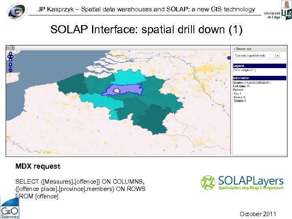Click the first toolbar icon above the map
Viewport: 292px width, 219px height.
tap(8, 48)
